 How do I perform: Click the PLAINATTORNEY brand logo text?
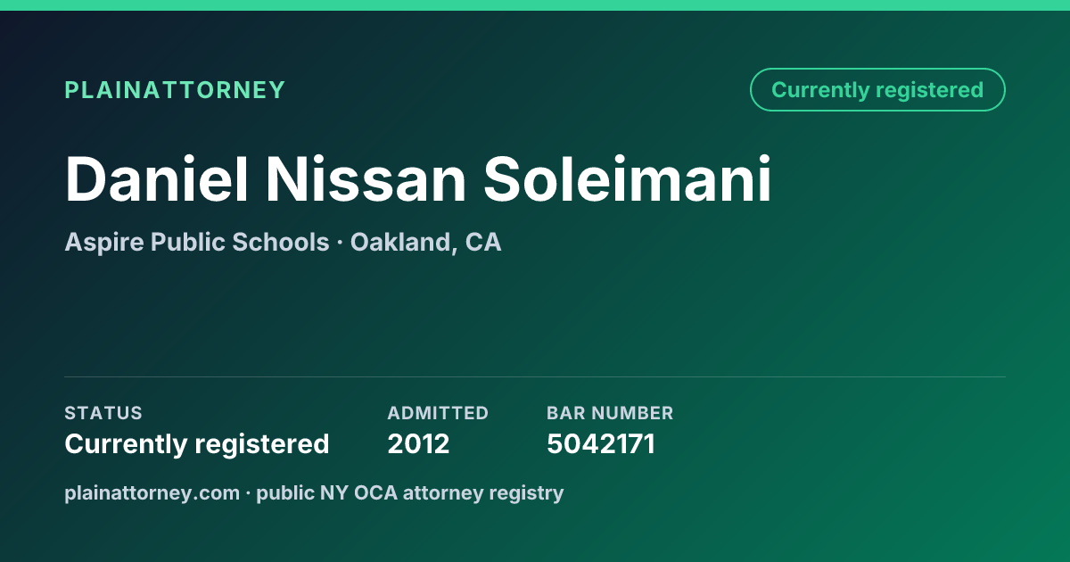(x=175, y=90)
